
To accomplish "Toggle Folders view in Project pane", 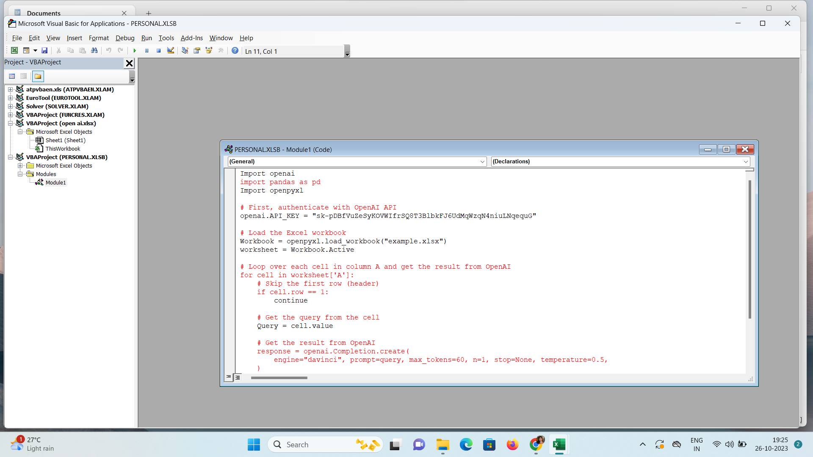I will [38, 77].
